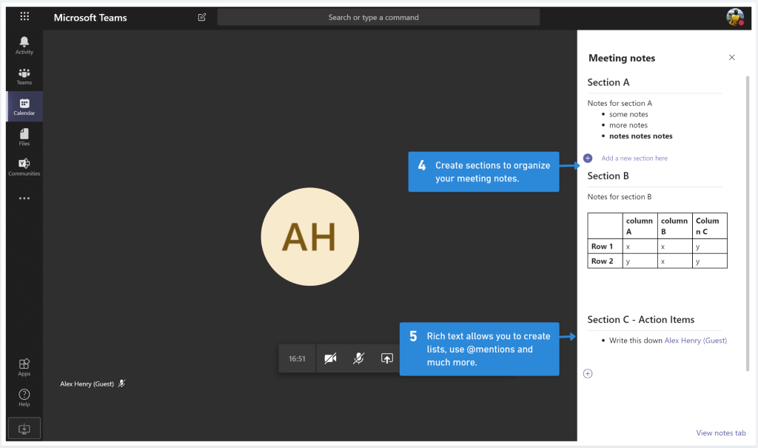Click the Alex Henry (Guest) name label
Screen dimensions: 758x448
(87, 384)
